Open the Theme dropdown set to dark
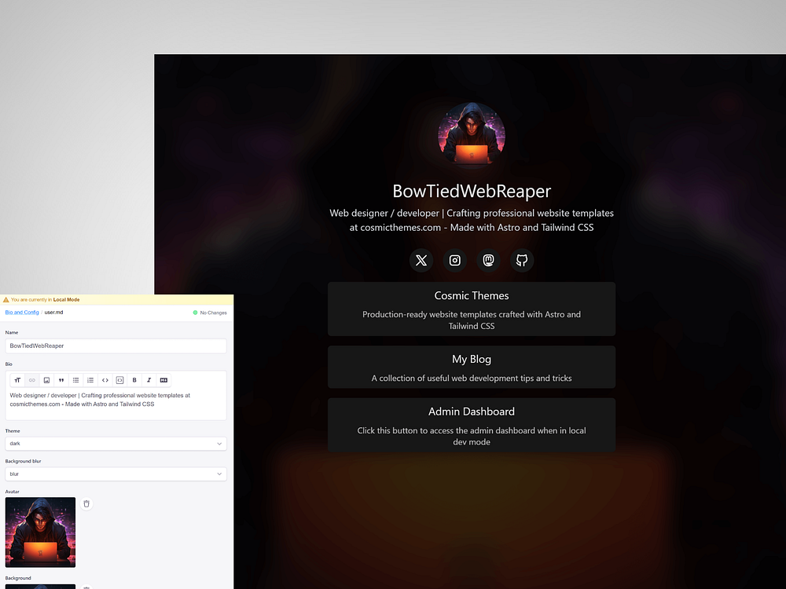 pyautogui.click(x=116, y=444)
